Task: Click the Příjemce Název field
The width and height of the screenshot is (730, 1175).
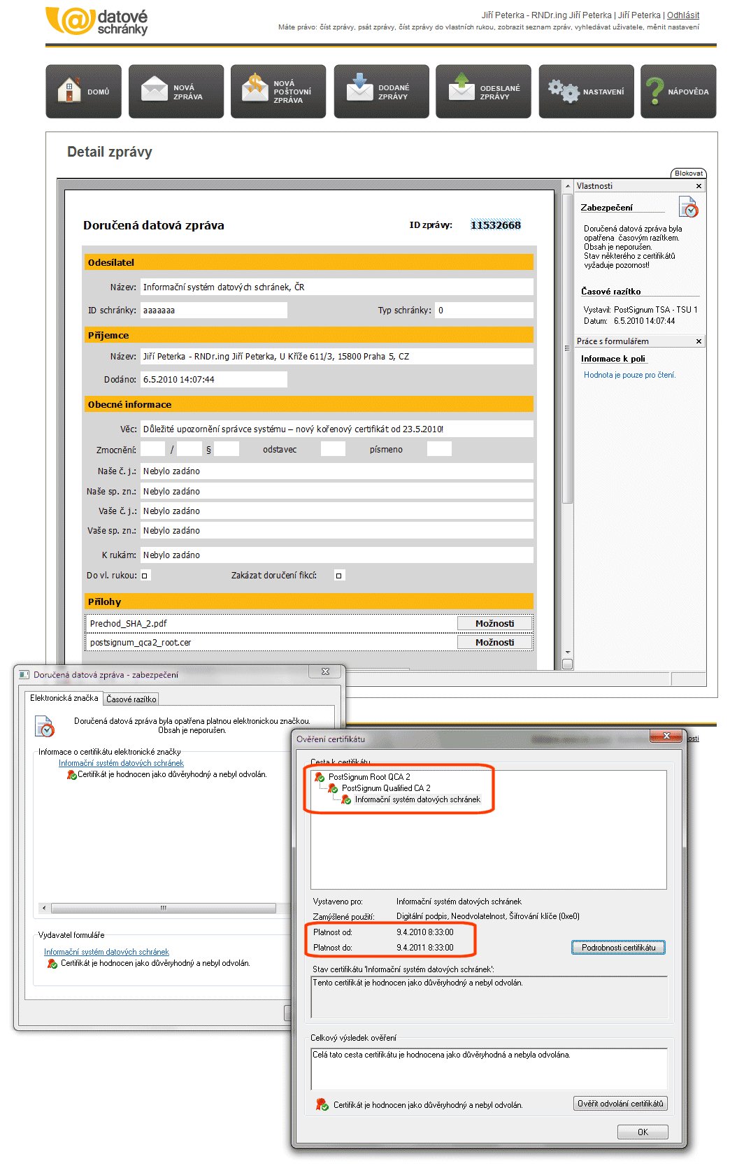Action: point(336,357)
